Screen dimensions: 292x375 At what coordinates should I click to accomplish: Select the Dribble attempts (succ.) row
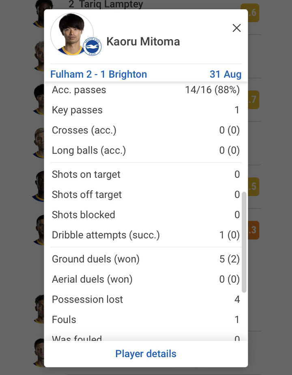[146, 235]
